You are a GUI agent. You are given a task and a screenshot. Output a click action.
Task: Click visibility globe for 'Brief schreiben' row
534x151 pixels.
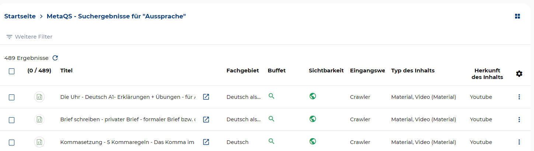click(x=313, y=119)
